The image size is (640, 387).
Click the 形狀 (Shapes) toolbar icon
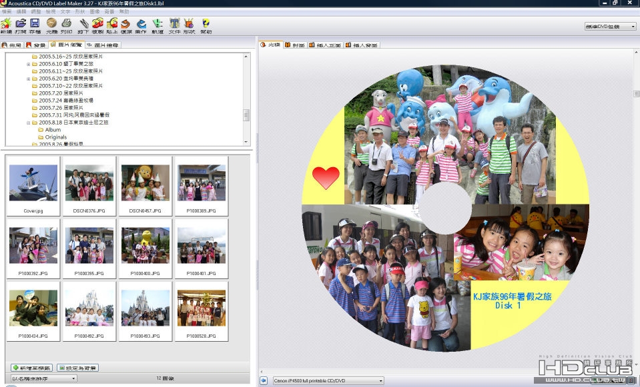(189, 25)
